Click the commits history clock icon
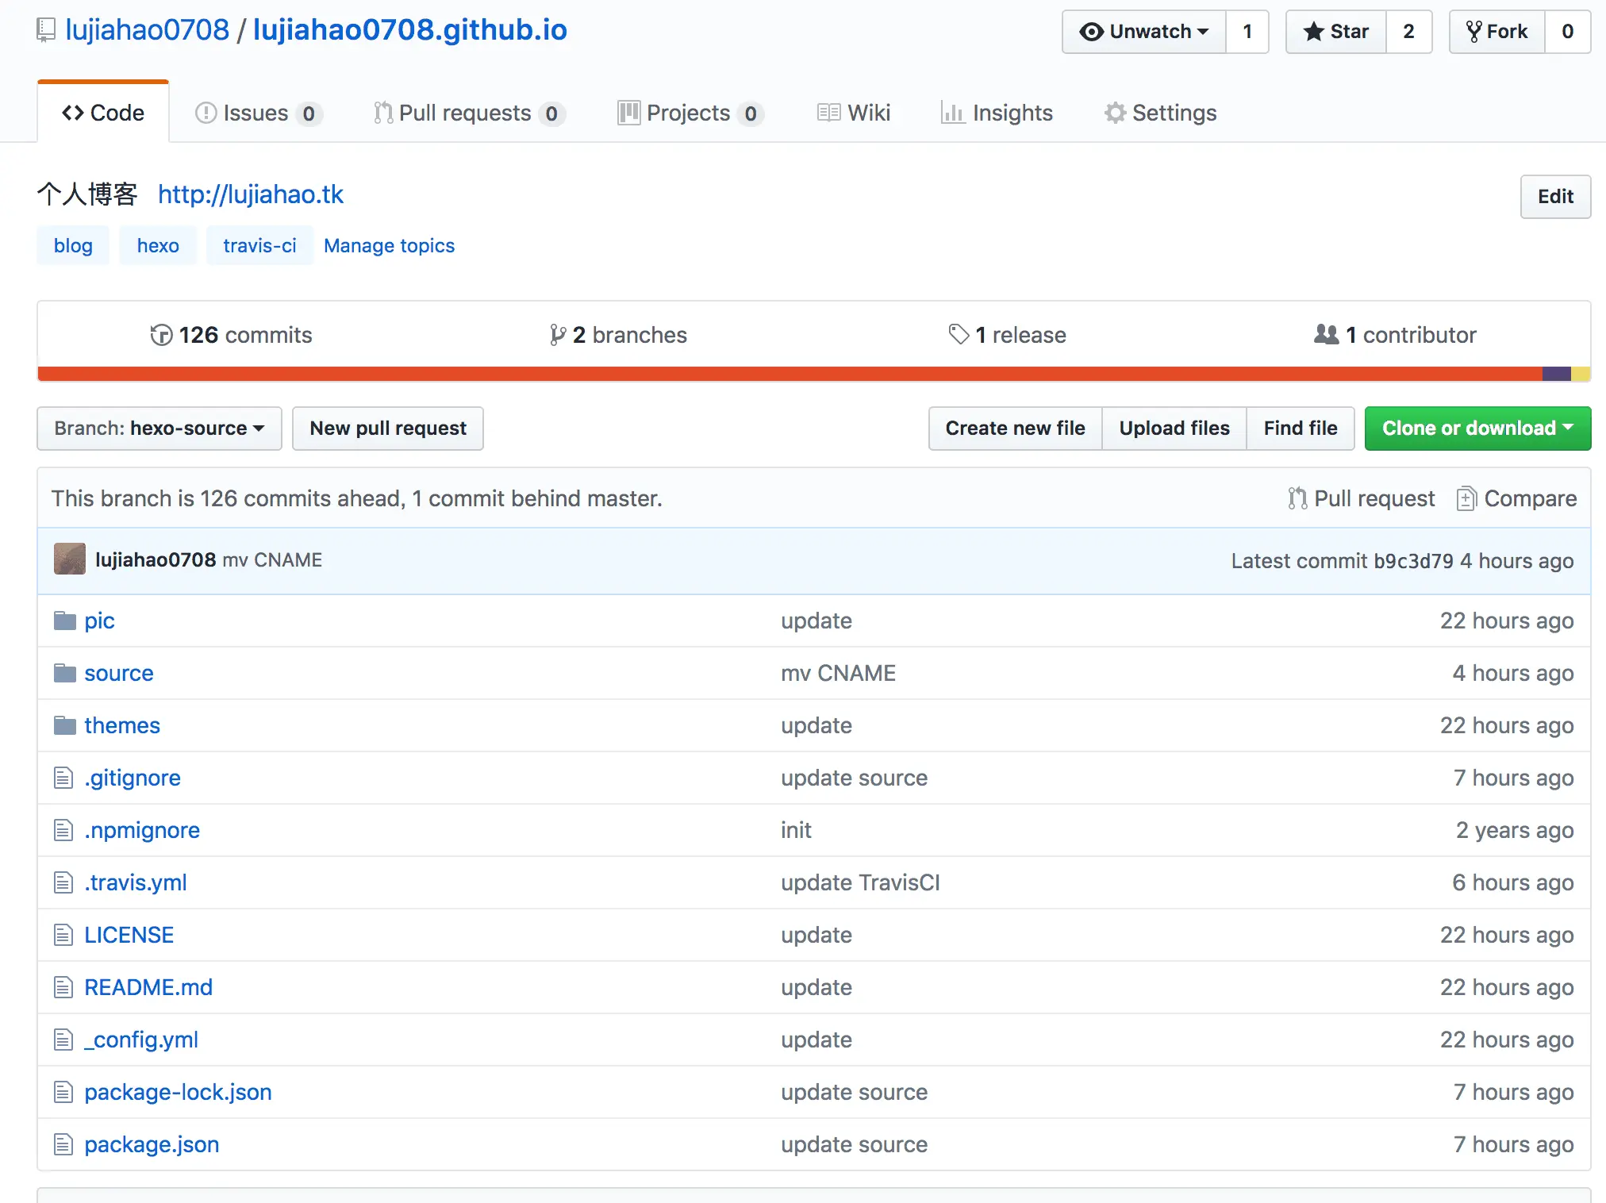Screen dimensions: 1606x1203 (161, 335)
